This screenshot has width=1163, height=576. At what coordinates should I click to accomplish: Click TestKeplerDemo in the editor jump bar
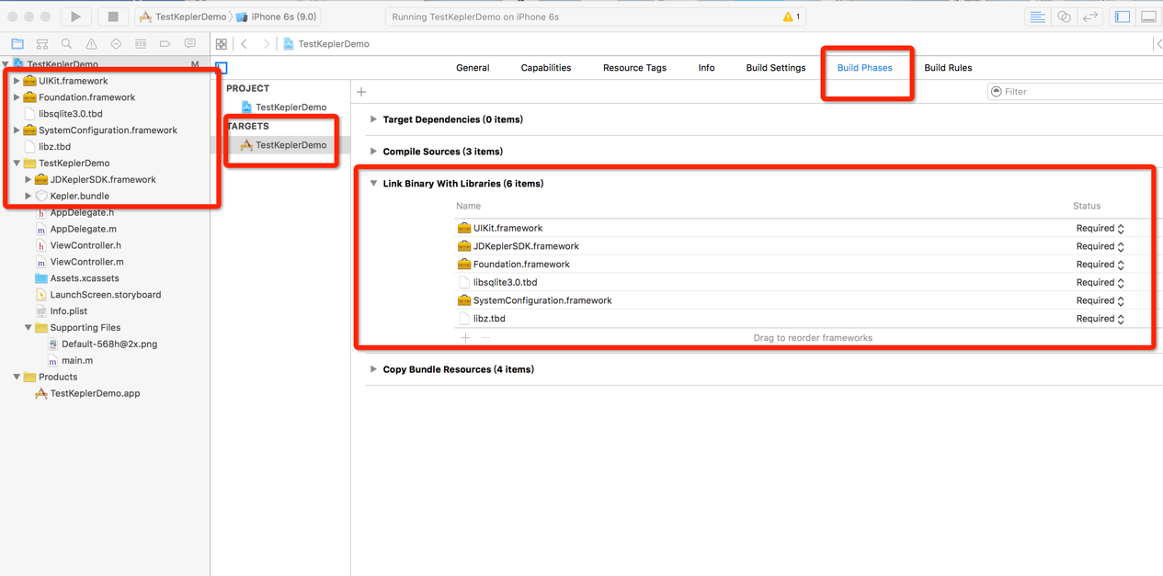point(326,44)
